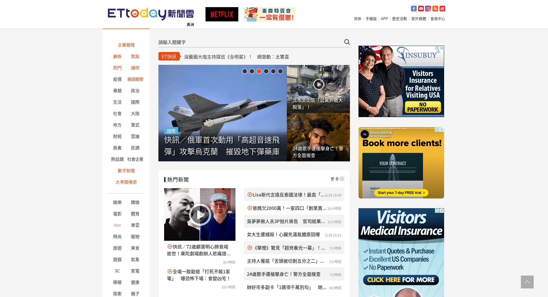Image resolution: width=548 pixels, height=297 pixels.
Task: Close the Visitors Medical Insurance ad
Action: point(442,211)
